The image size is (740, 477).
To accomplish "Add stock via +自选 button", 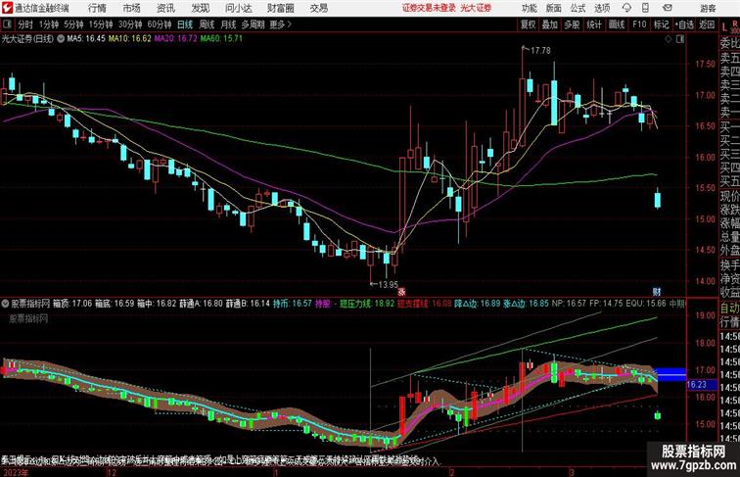I will click(x=684, y=24).
